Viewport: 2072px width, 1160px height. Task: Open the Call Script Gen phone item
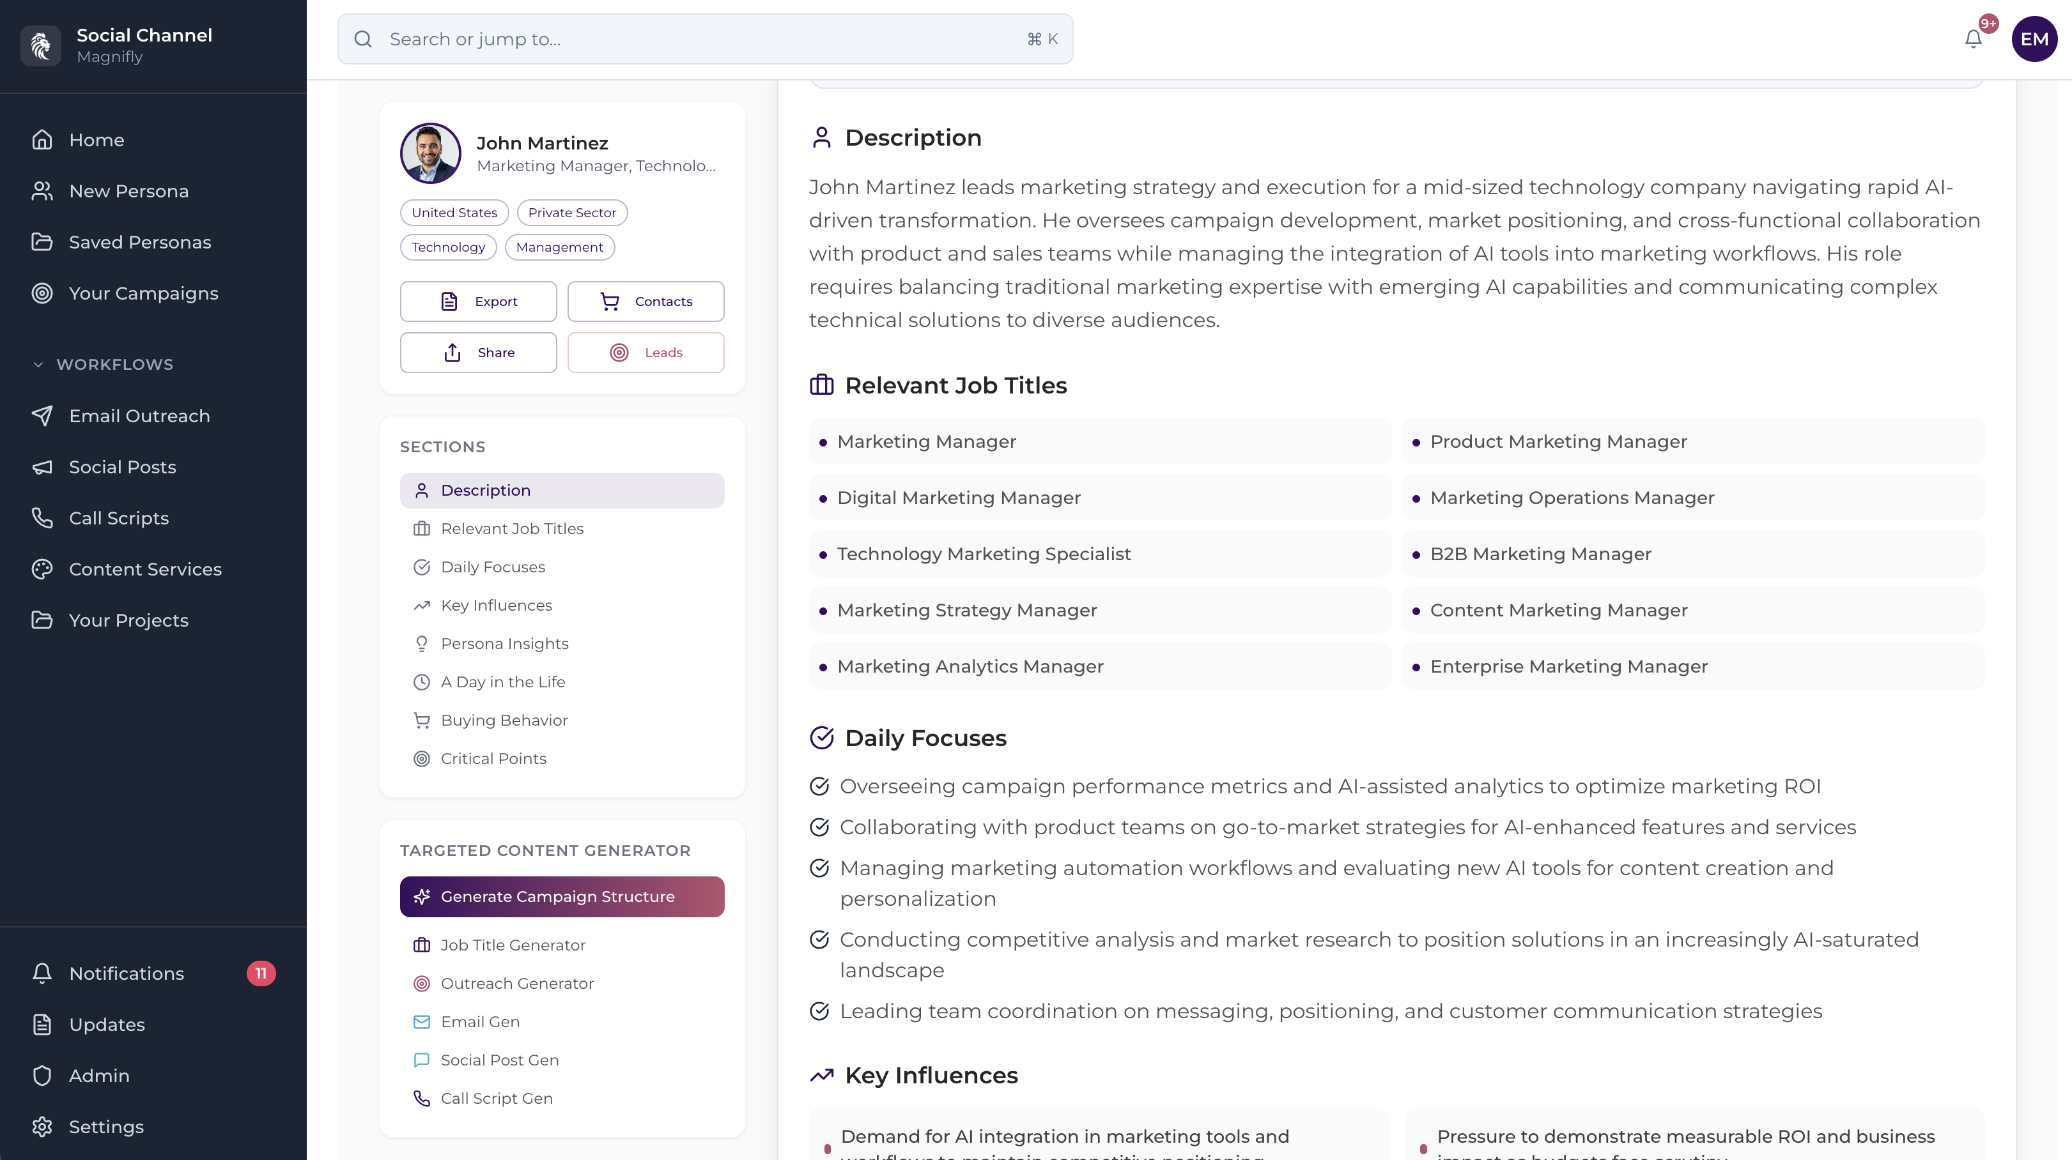[x=495, y=1098]
